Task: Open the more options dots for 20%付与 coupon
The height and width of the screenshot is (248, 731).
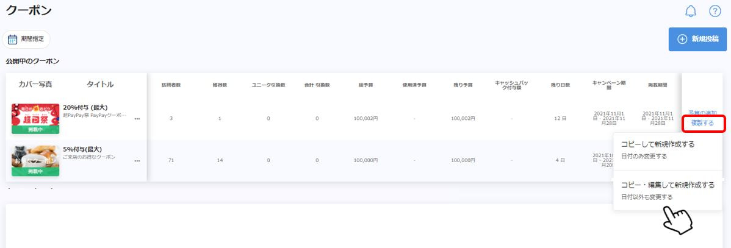Action: coord(137,119)
